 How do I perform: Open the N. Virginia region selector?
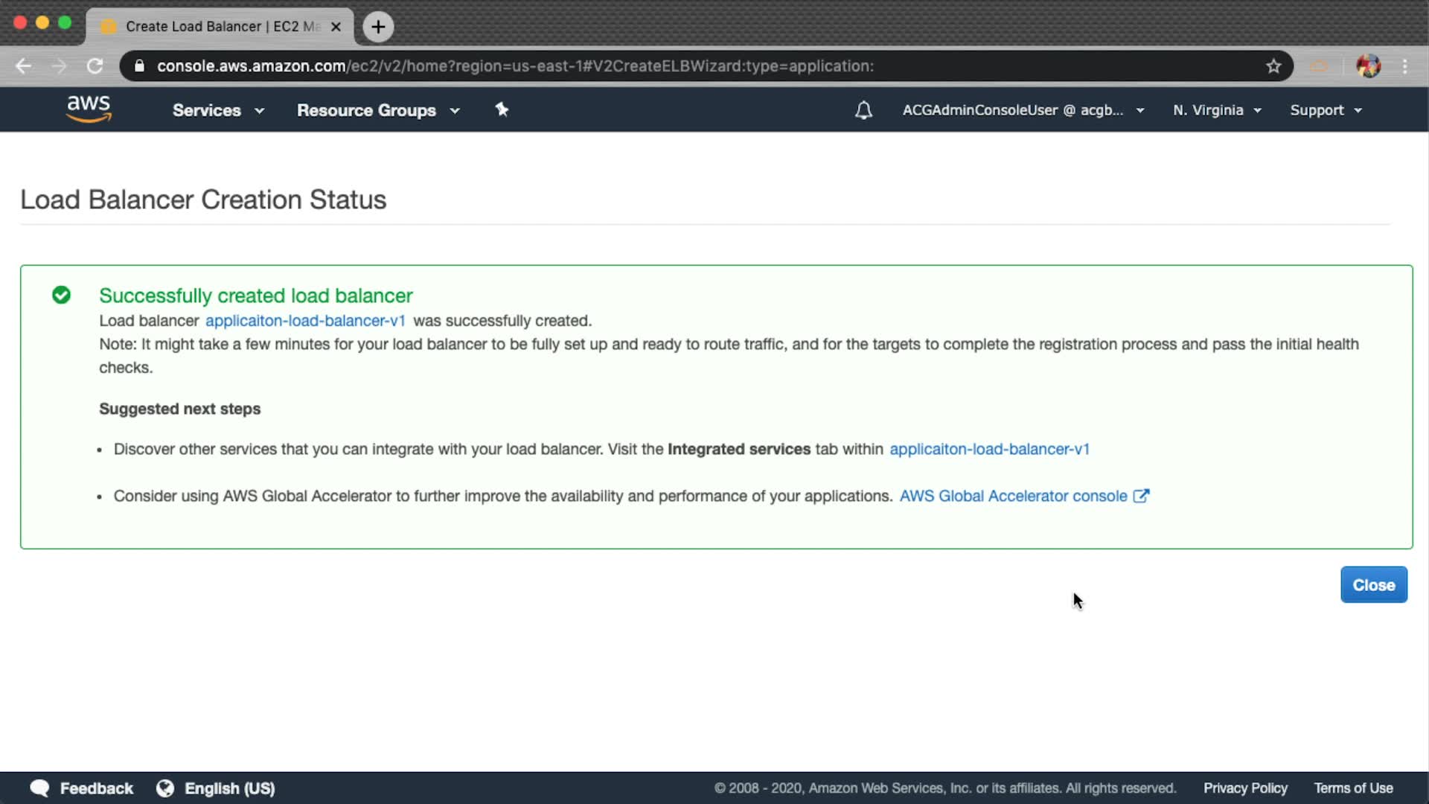click(1217, 110)
